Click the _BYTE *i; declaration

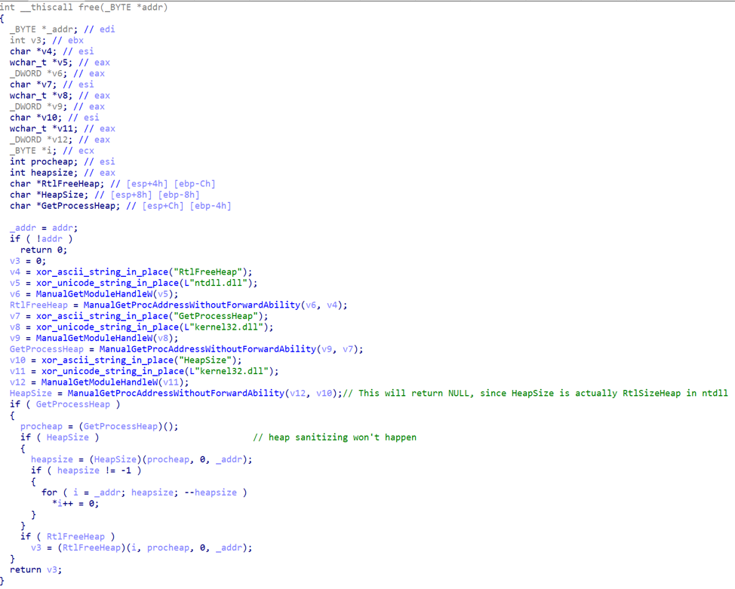[x=33, y=150]
